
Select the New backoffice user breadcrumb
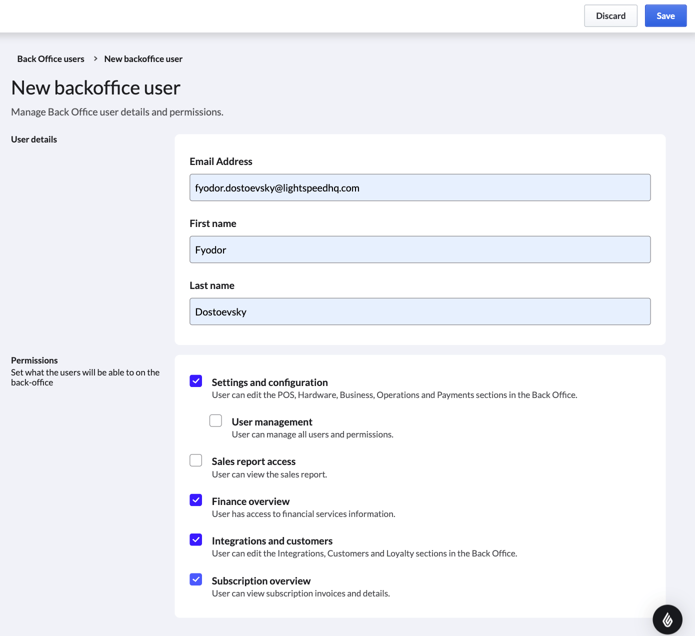[x=143, y=59]
